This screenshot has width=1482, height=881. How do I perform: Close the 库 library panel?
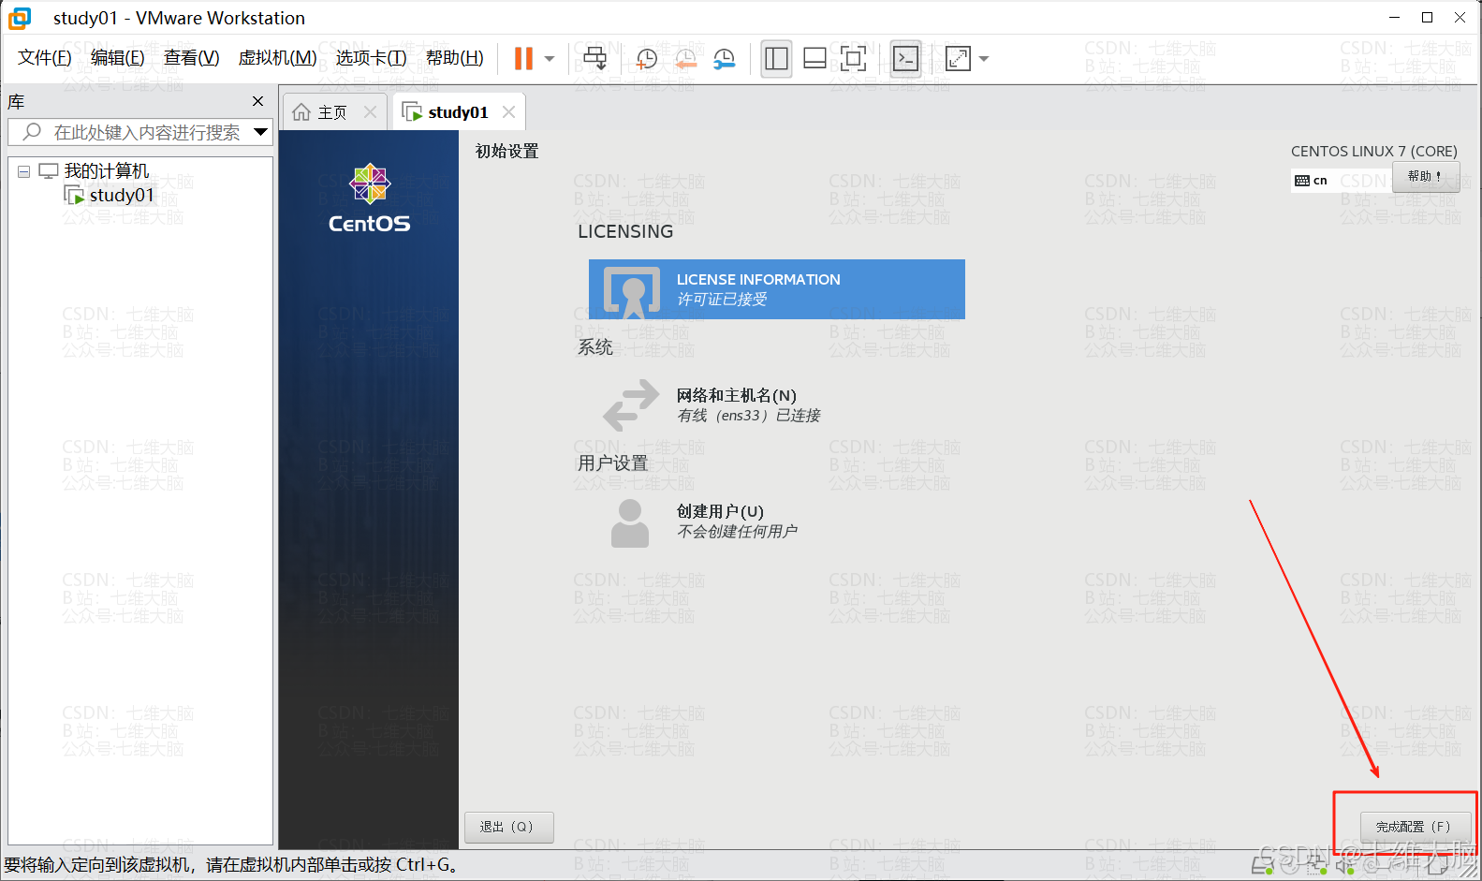(258, 101)
